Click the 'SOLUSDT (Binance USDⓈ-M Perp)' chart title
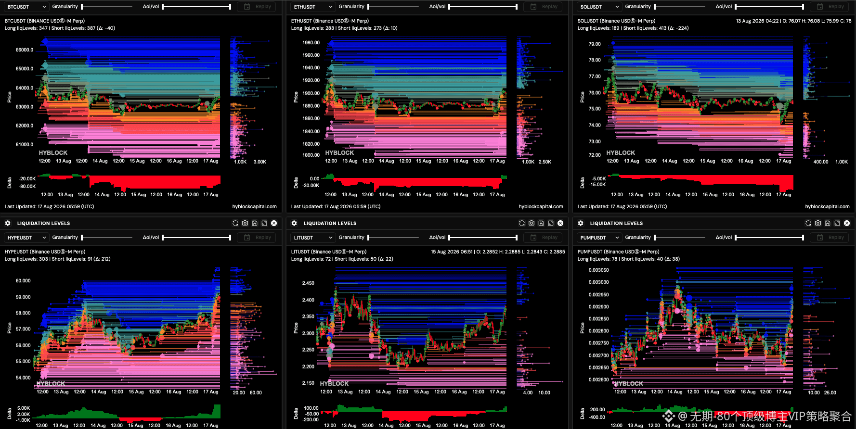 tap(616, 21)
